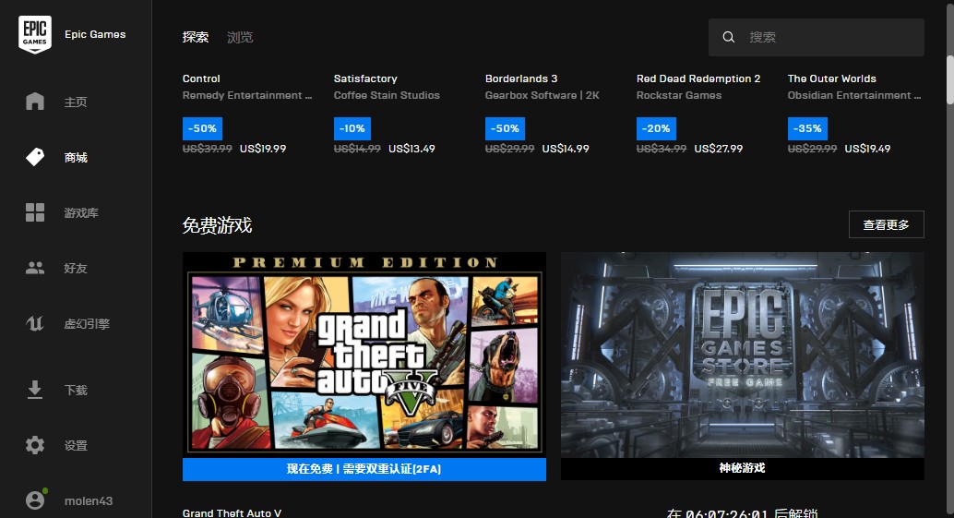Screen dimensions: 954x518
Task: Open the friends (好友) people icon
Action: pyautogui.click(x=35, y=268)
